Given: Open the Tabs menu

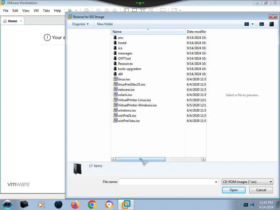Looking at the screenshot, I should coord(46,11).
